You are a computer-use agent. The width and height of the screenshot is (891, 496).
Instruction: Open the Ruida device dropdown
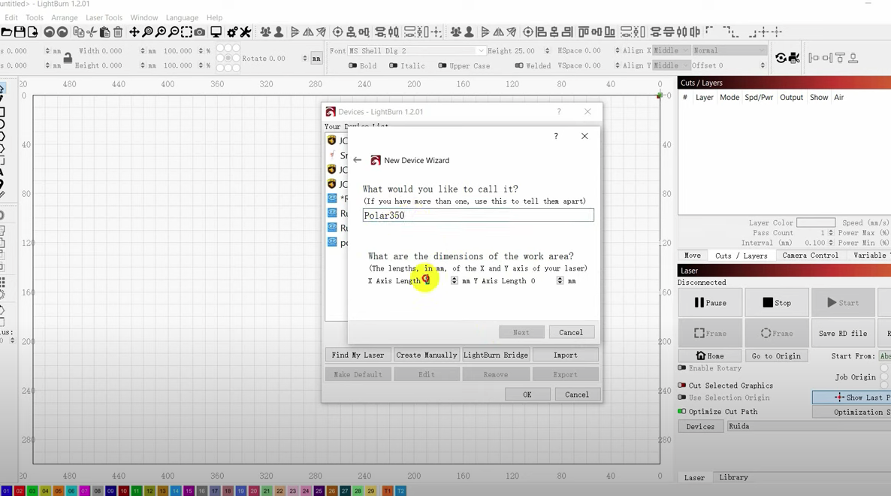[x=809, y=426]
